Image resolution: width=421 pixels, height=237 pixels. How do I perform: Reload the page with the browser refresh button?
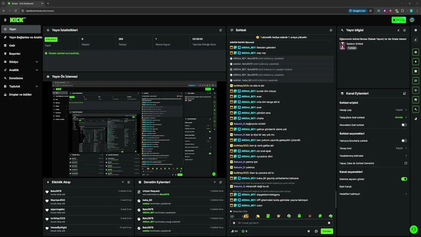[x=15, y=11]
